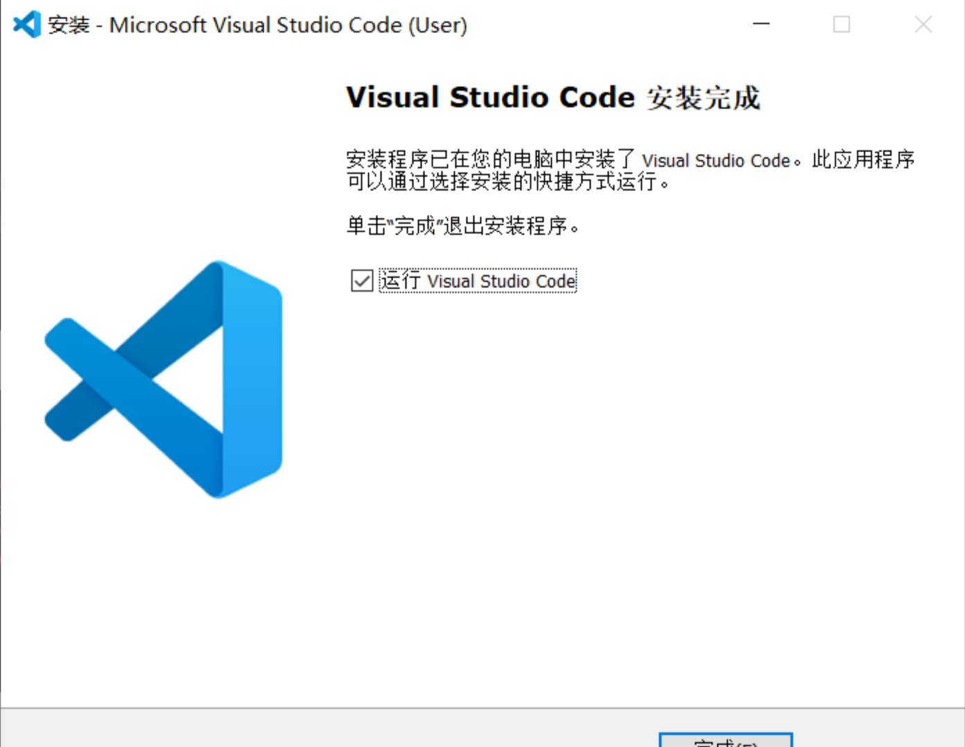Click the light blue right facet of logo
The width and height of the screenshot is (965, 747).
pos(252,379)
